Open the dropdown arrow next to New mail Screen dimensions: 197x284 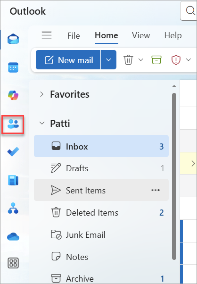[108, 60]
